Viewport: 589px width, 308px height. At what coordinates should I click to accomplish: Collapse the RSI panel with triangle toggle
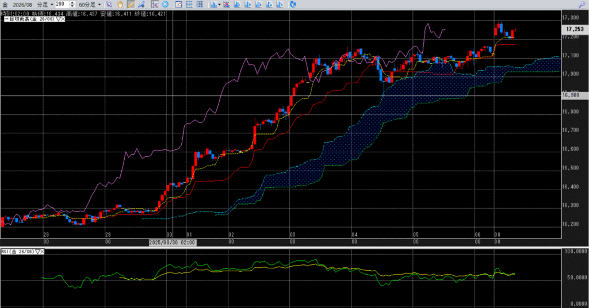38,252
